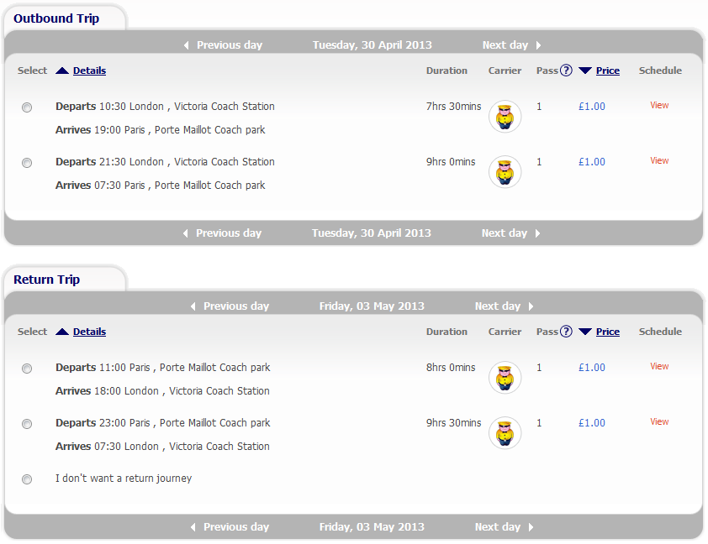
Task: Sort outbound trips by Details arrow
Action: click(x=62, y=71)
